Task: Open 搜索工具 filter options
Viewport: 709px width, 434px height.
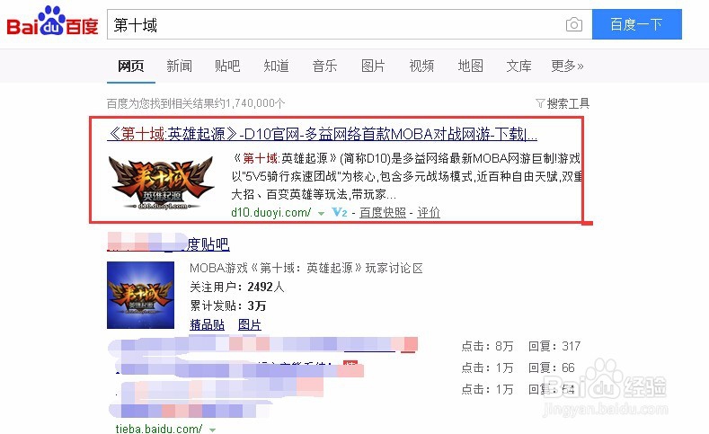Action: pos(563,103)
